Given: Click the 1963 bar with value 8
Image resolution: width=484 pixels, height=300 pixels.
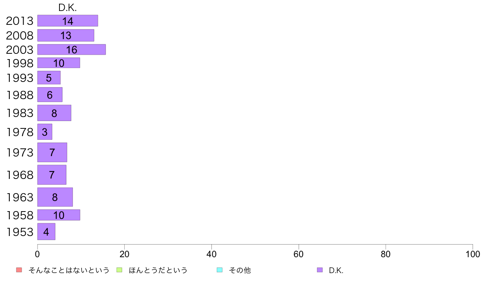Looking at the screenshot, I should [x=55, y=197].
